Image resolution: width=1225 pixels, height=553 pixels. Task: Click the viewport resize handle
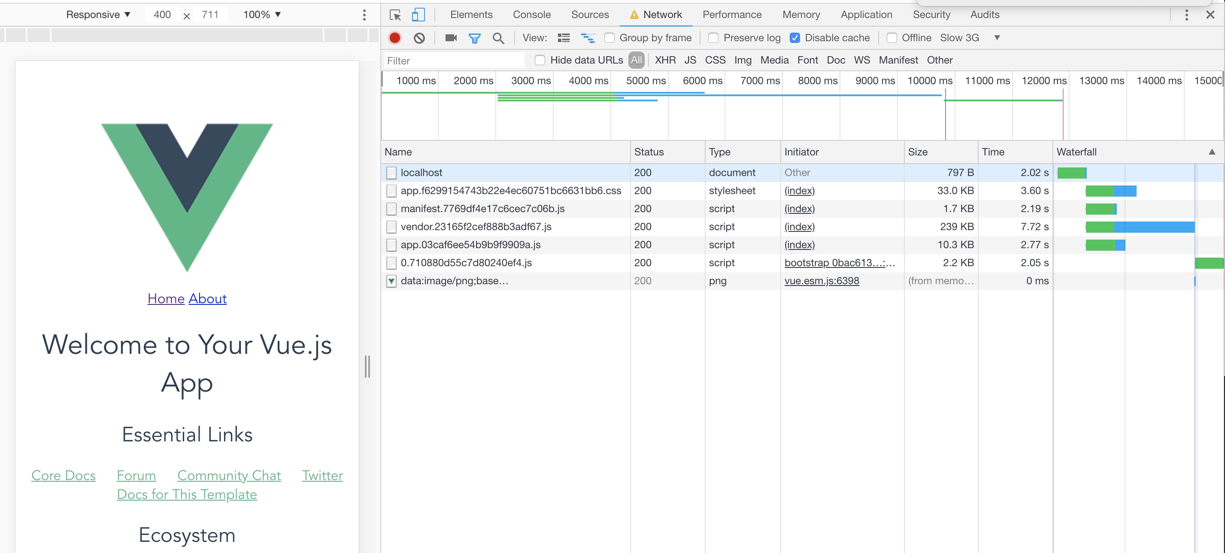367,367
